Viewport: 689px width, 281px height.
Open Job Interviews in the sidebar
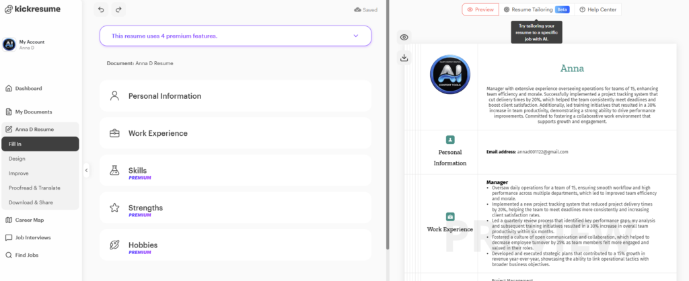pos(33,237)
